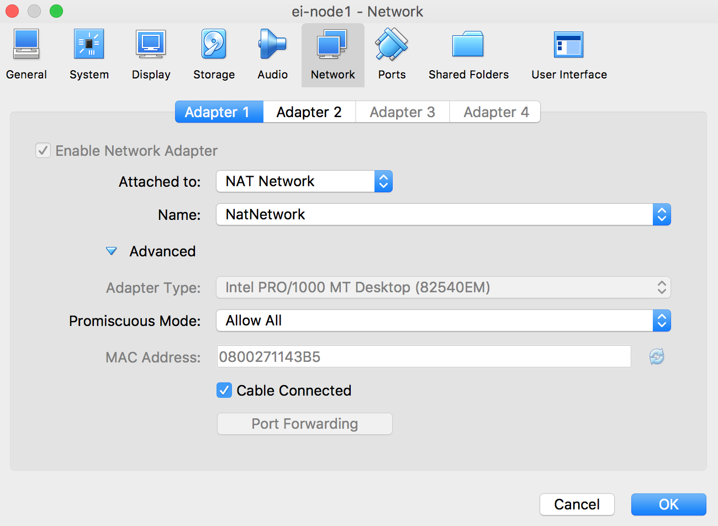Open the General settings icon
The image size is (718, 526).
click(27, 44)
